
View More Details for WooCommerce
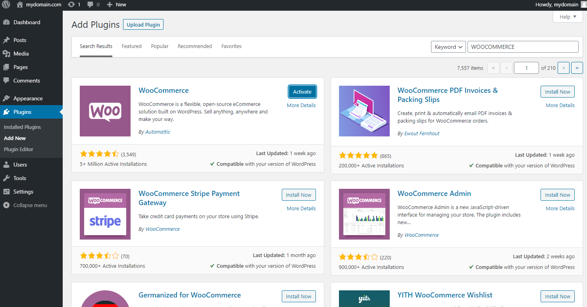point(301,105)
